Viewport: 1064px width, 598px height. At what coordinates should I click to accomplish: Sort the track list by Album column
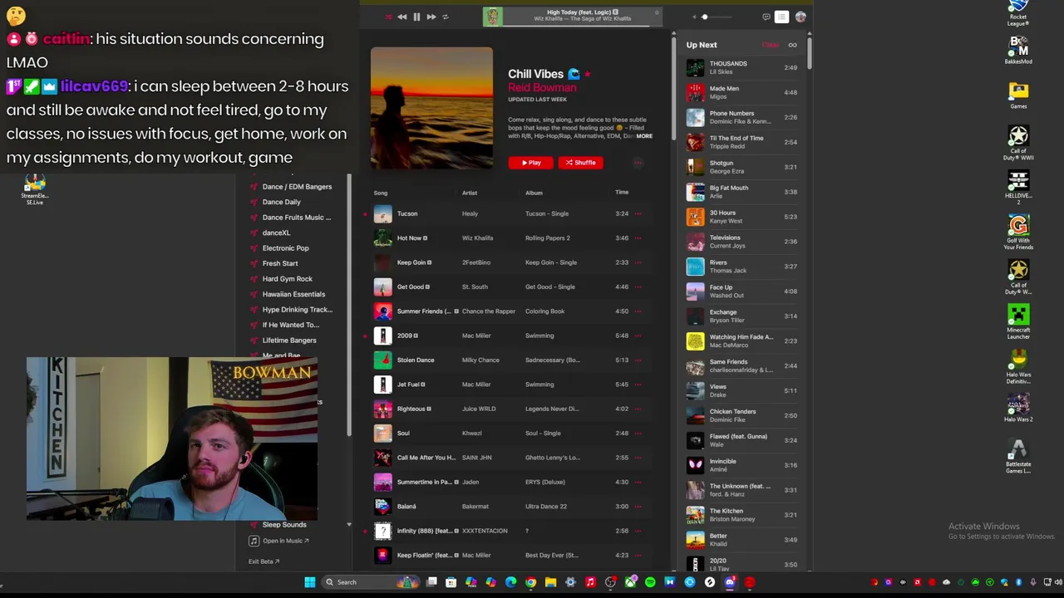(x=534, y=193)
